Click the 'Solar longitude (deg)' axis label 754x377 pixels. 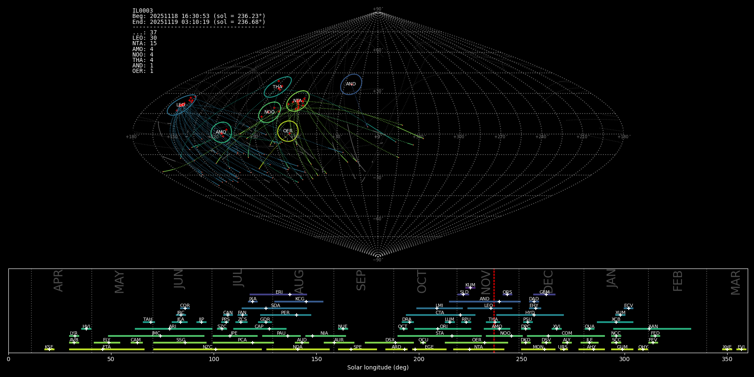click(x=378, y=368)
